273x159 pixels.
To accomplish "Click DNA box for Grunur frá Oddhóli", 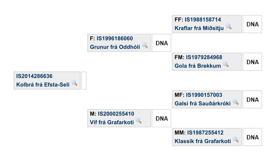I will coord(162,43).
